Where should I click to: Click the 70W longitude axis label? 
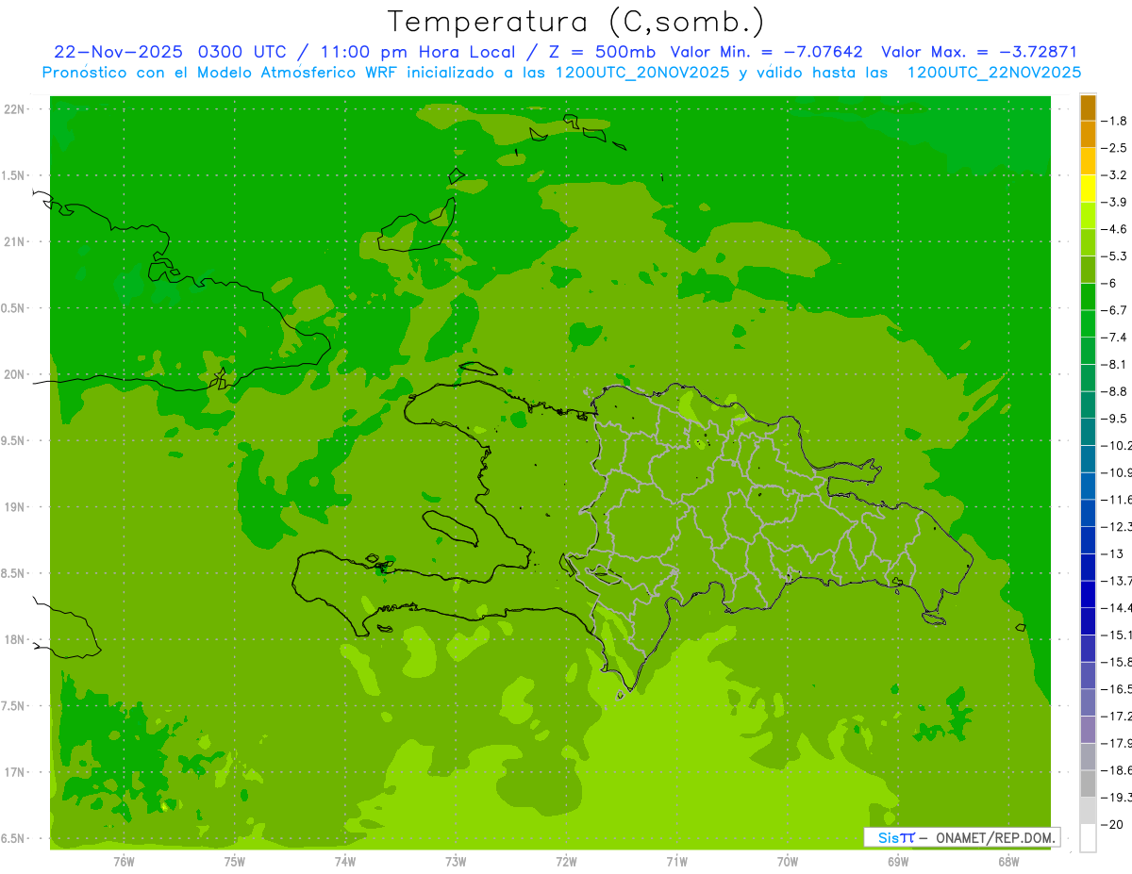point(788,861)
